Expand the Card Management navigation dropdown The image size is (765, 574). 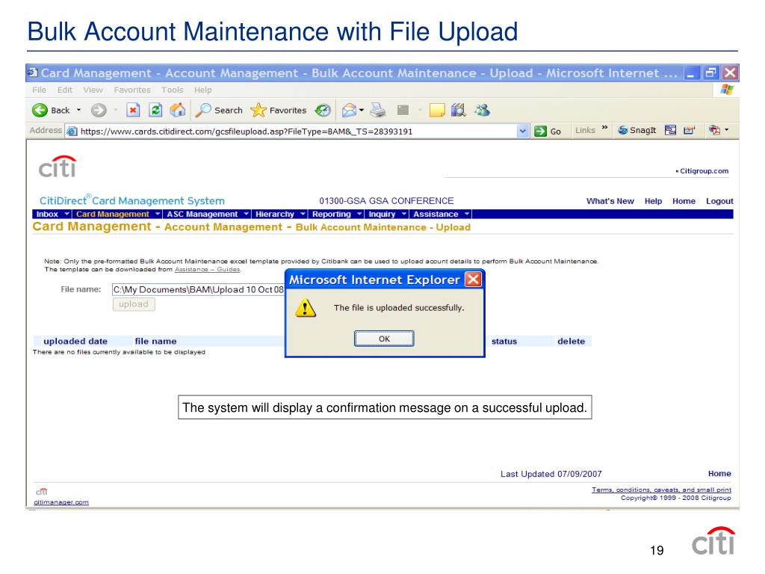[157, 214]
